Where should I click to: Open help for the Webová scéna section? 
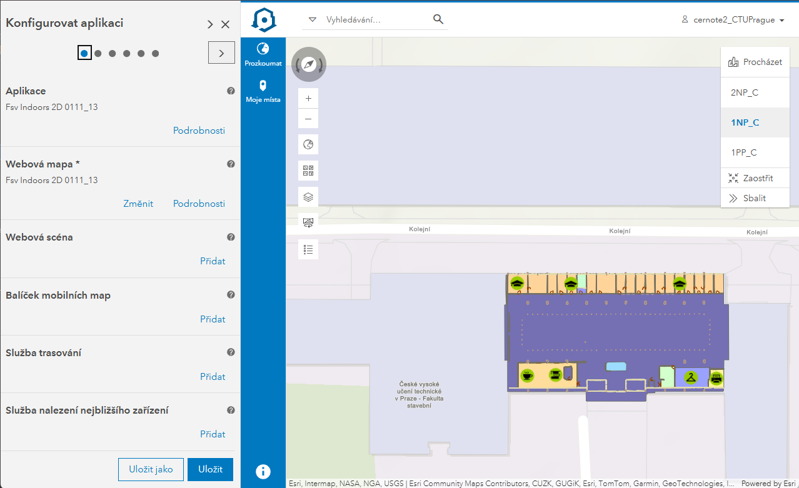231,237
